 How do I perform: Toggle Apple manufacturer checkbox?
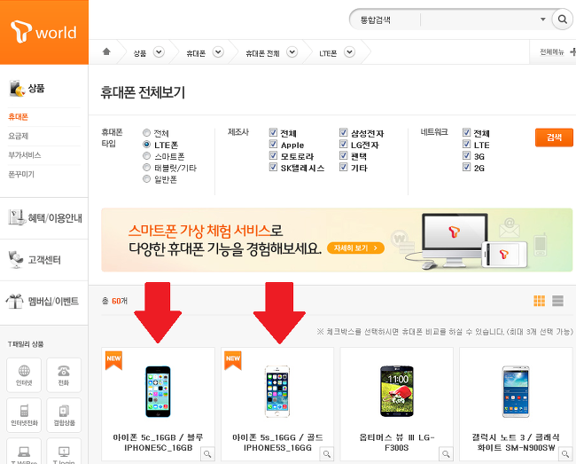[x=273, y=144]
